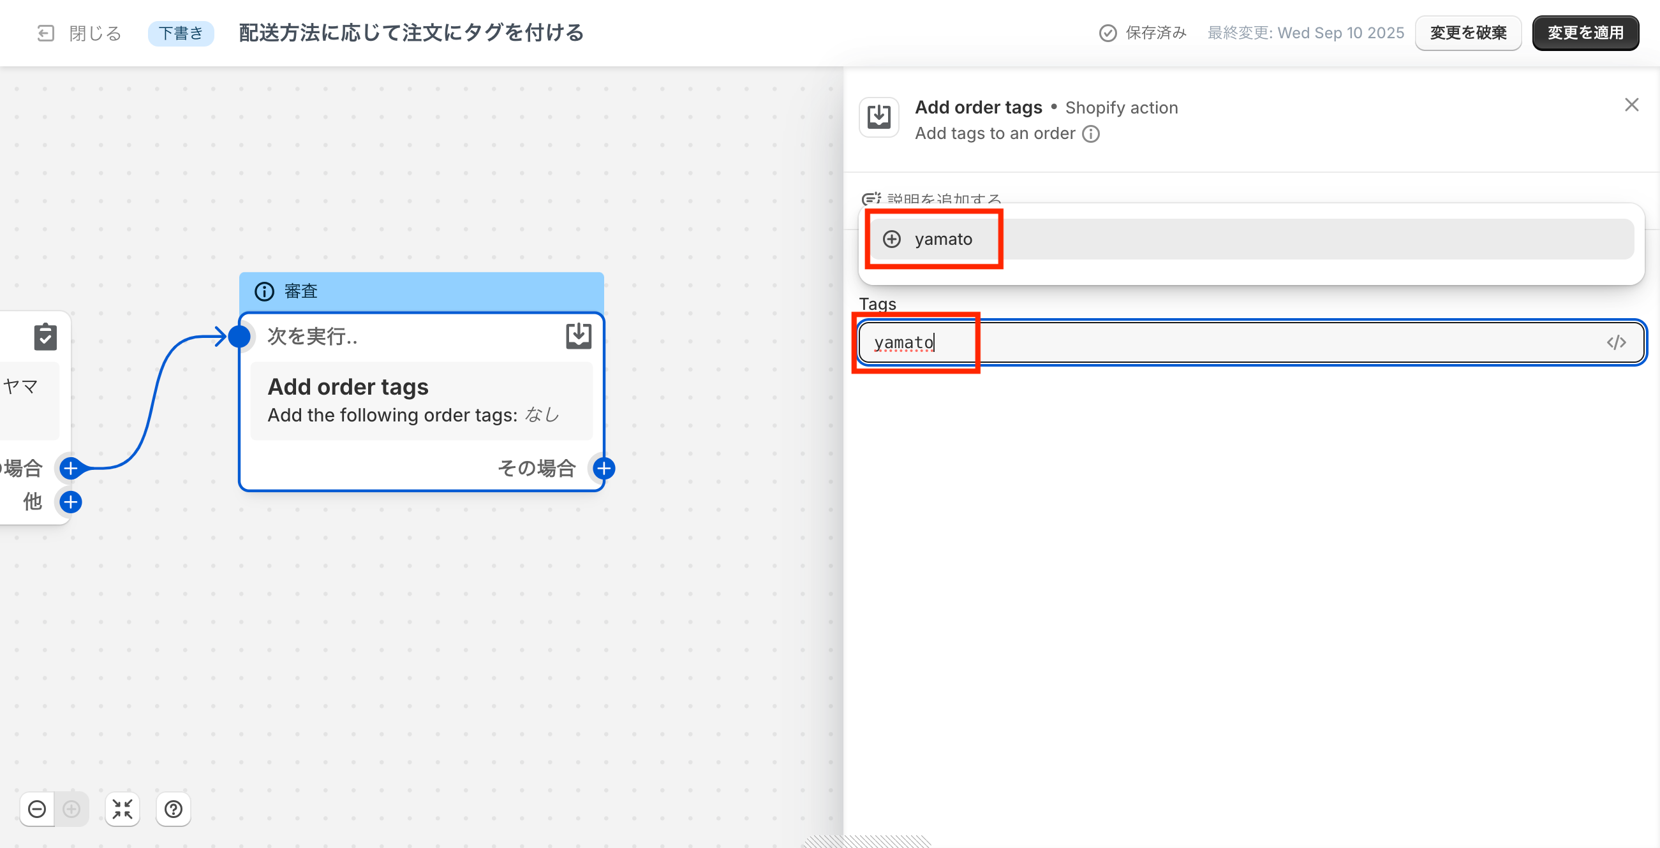The width and height of the screenshot is (1660, 848).
Task: Click the code variable icon in Tags field
Action: [x=1615, y=342]
